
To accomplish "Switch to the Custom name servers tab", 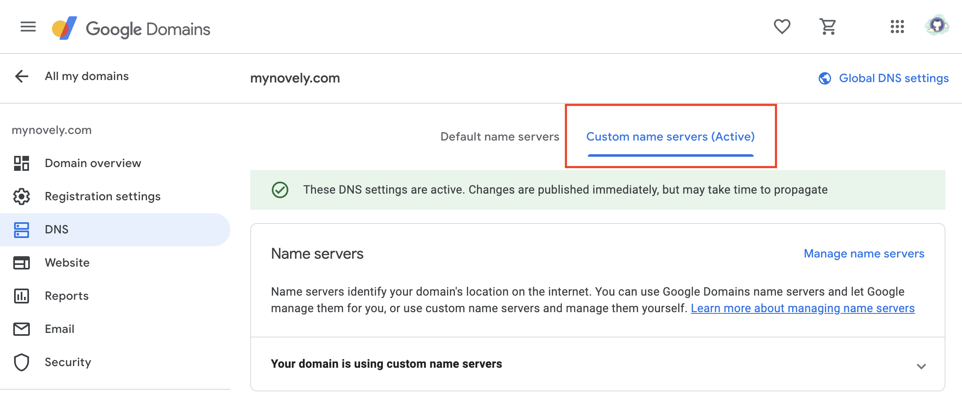I will (x=670, y=136).
